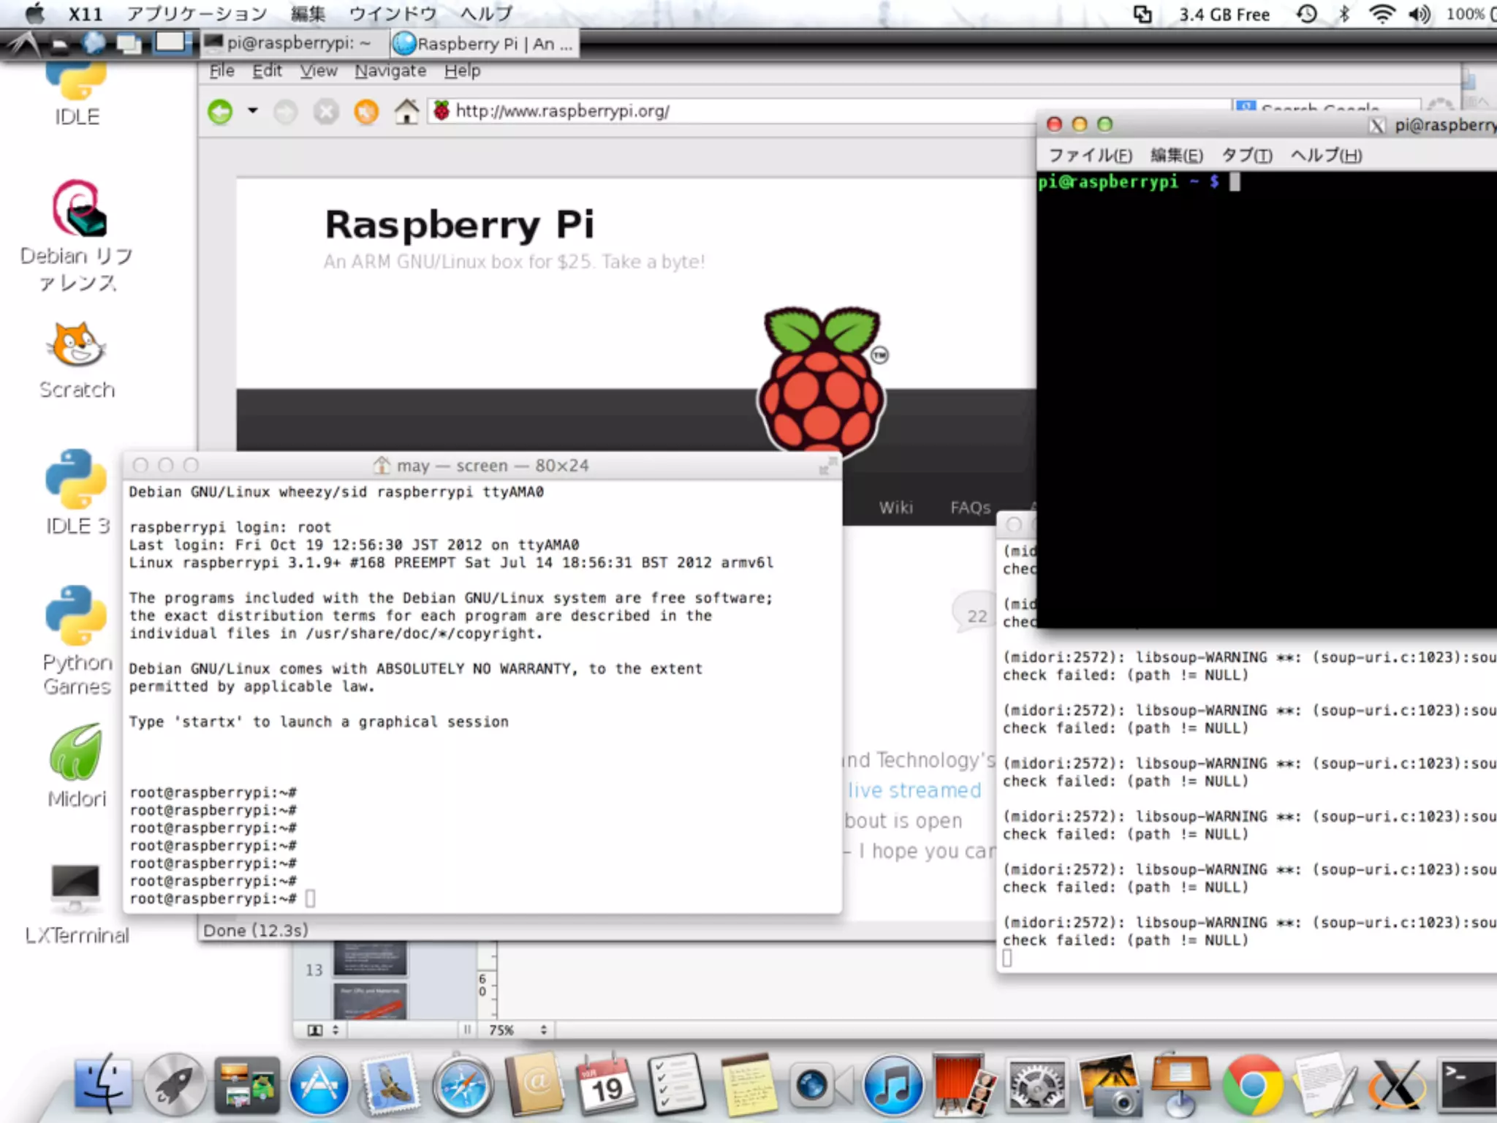The image size is (1497, 1123).
Task: Click the Home icon in Midori toolbar
Action: pyautogui.click(x=406, y=112)
